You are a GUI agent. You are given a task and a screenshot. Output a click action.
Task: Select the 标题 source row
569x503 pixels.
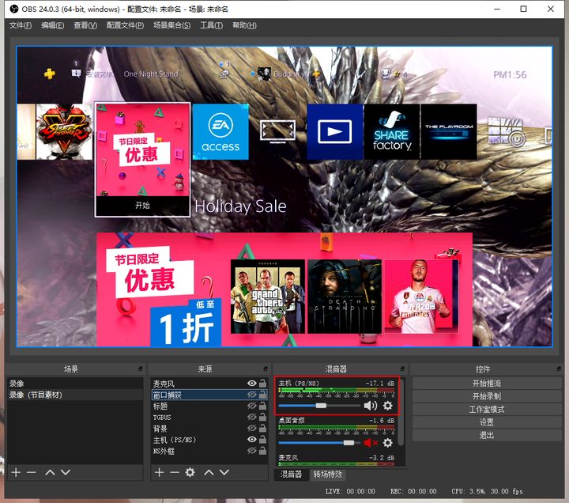point(209,406)
